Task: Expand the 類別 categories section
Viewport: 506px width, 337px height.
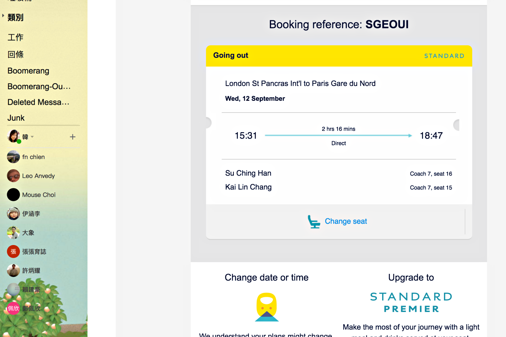Action: point(3,16)
